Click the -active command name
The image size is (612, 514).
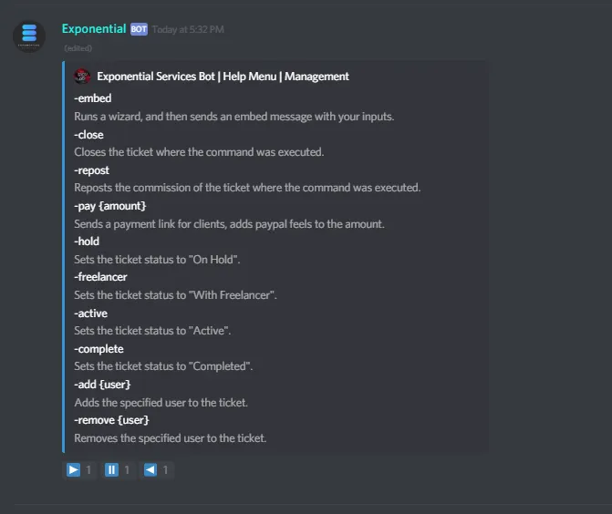[91, 314]
